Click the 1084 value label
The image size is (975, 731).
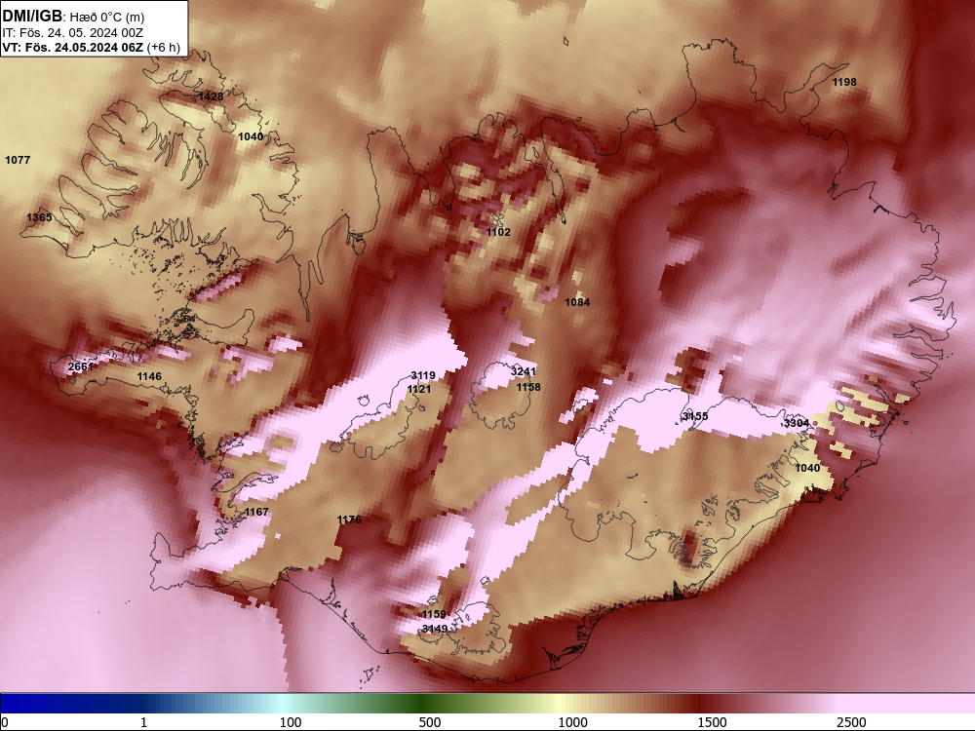[577, 302]
